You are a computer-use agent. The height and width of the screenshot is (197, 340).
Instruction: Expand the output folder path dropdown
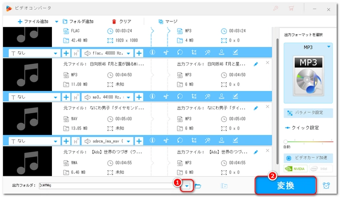point(187,186)
